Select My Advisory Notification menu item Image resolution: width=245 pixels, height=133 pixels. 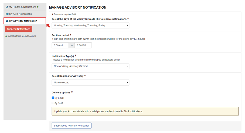point(25,21)
